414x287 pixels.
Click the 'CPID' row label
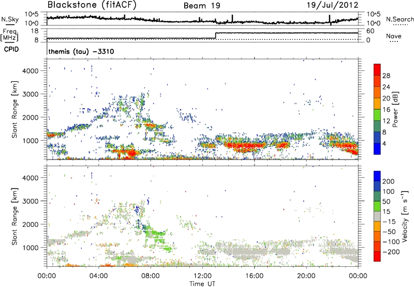[x=11, y=49]
